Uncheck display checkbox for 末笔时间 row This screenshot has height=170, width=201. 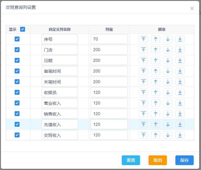17,82
